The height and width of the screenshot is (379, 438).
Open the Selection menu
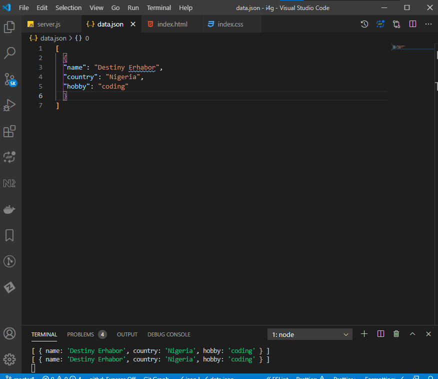68,8
